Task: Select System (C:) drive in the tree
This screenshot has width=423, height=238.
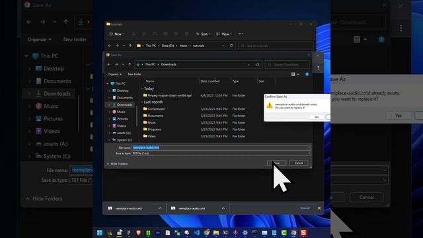Action: (122, 139)
